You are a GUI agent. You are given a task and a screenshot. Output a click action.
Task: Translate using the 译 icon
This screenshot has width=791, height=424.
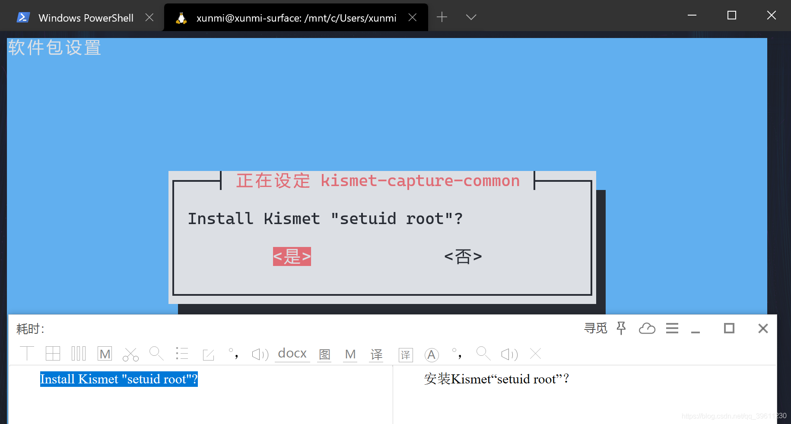coord(376,354)
